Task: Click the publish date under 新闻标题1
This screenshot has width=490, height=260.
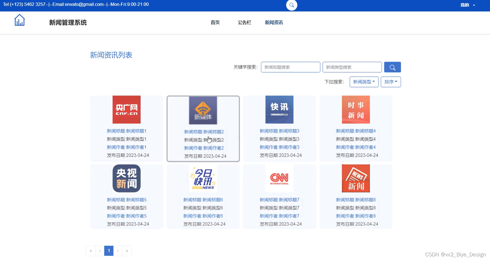Action: coord(128,155)
